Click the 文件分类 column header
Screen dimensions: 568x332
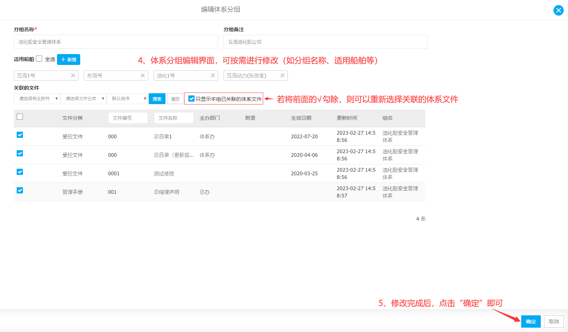[x=73, y=118]
